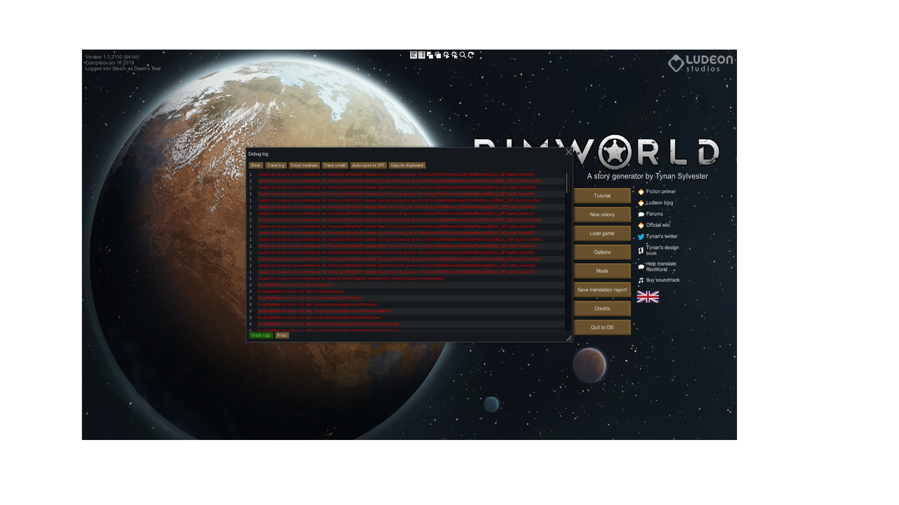Visit the Forums link

[x=650, y=214]
